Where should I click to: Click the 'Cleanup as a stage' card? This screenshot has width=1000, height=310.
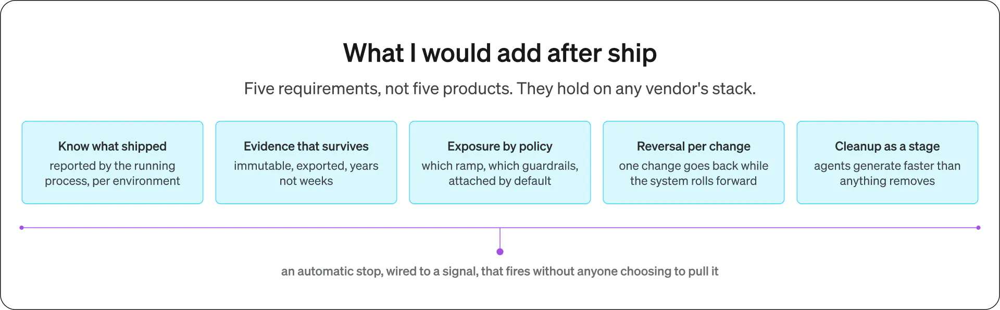[888, 163]
